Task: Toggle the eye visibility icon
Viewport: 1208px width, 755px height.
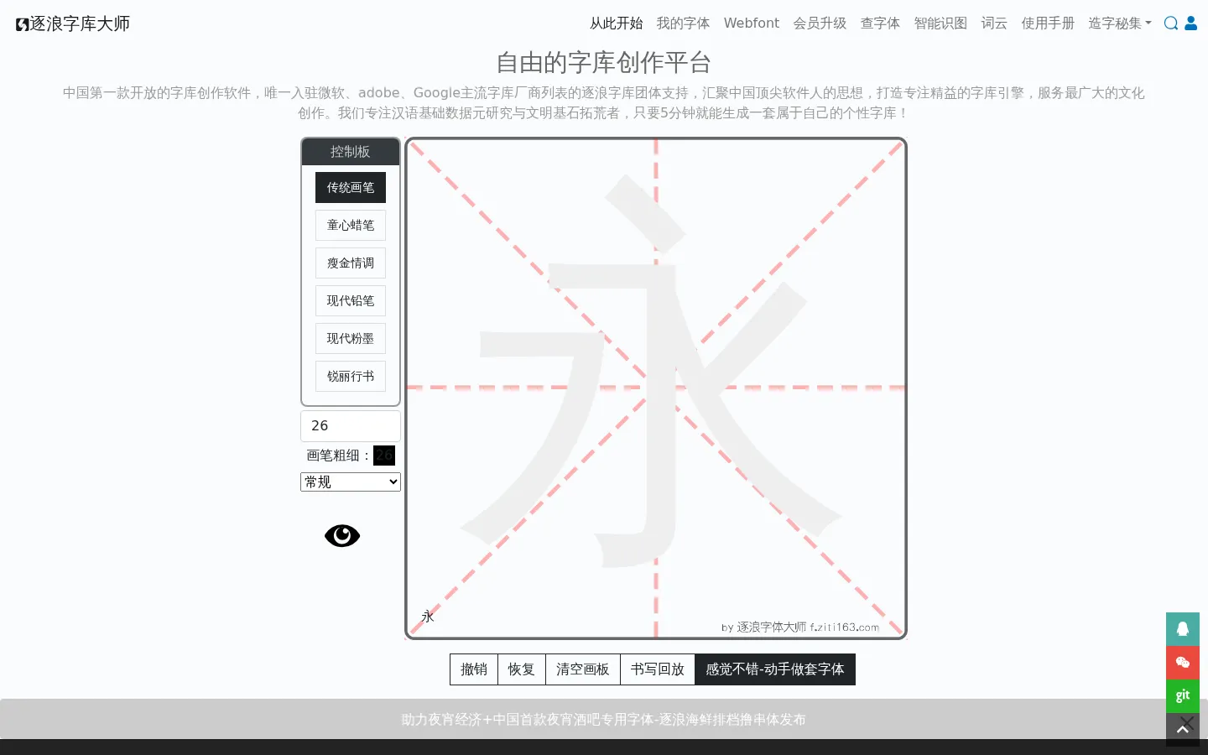Action: pos(342,535)
